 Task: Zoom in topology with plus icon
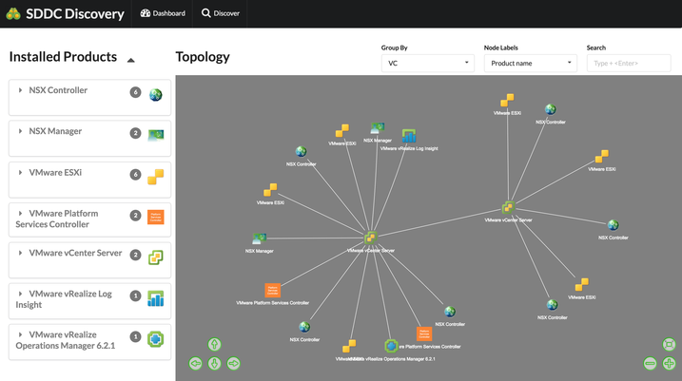point(669,363)
